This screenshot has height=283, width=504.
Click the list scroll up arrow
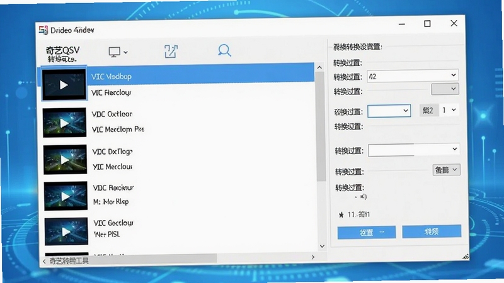coord(319,67)
